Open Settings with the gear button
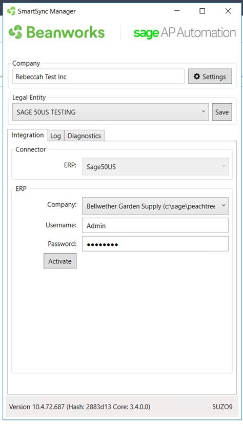This screenshot has height=424, width=243. coord(210,76)
